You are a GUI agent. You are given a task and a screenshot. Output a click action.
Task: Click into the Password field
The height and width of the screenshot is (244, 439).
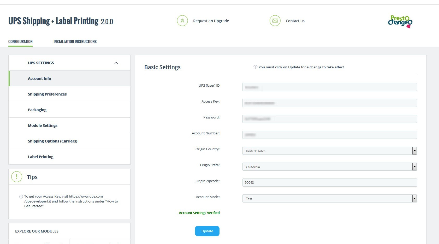pos(330,119)
